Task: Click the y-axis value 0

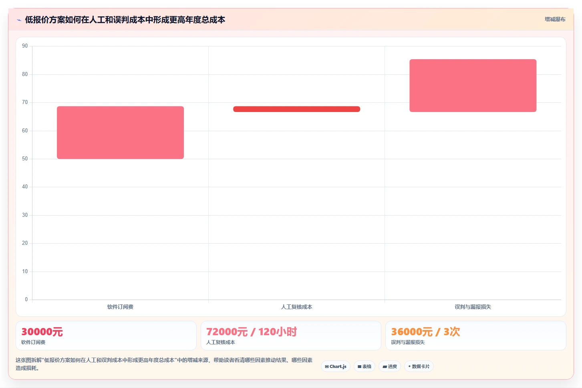Action: (26, 299)
